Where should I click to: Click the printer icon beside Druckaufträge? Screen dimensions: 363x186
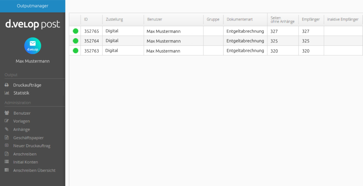[7, 85]
